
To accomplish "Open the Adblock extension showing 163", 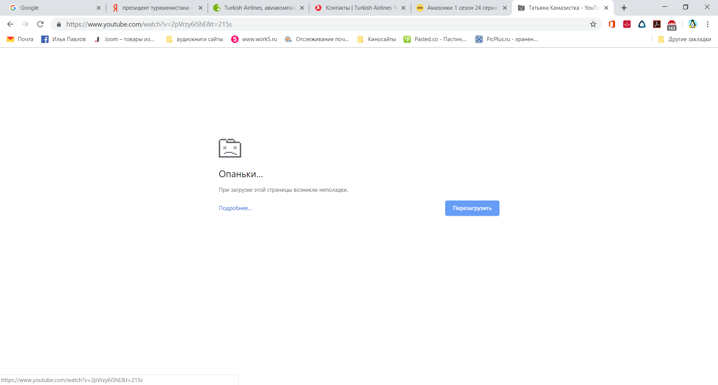I will (672, 25).
